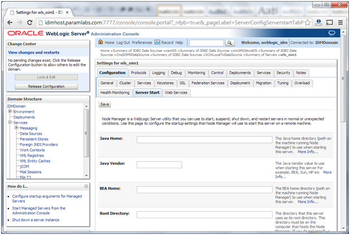Viewport: 350px width, 235px height.
Task: Click Summary of Servers breadcrumb
Action: tap(261, 55)
